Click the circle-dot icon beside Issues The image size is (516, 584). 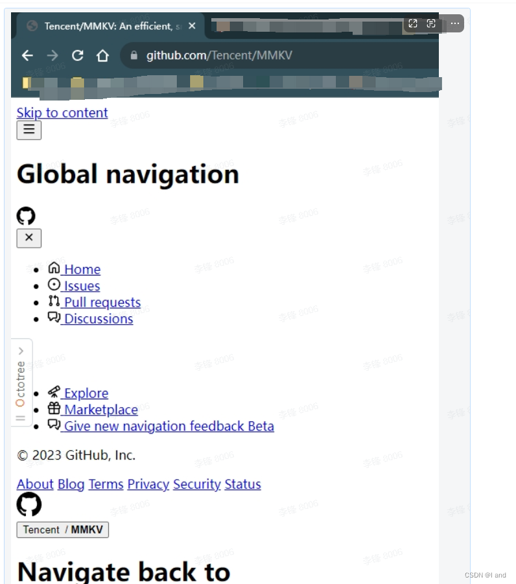(54, 285)
